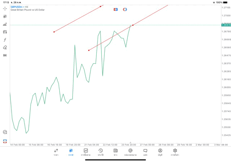The image size is (231, 162).
Task: Tap the red-blue logo icon at bottom left
Action: click(x=5, y=141)
